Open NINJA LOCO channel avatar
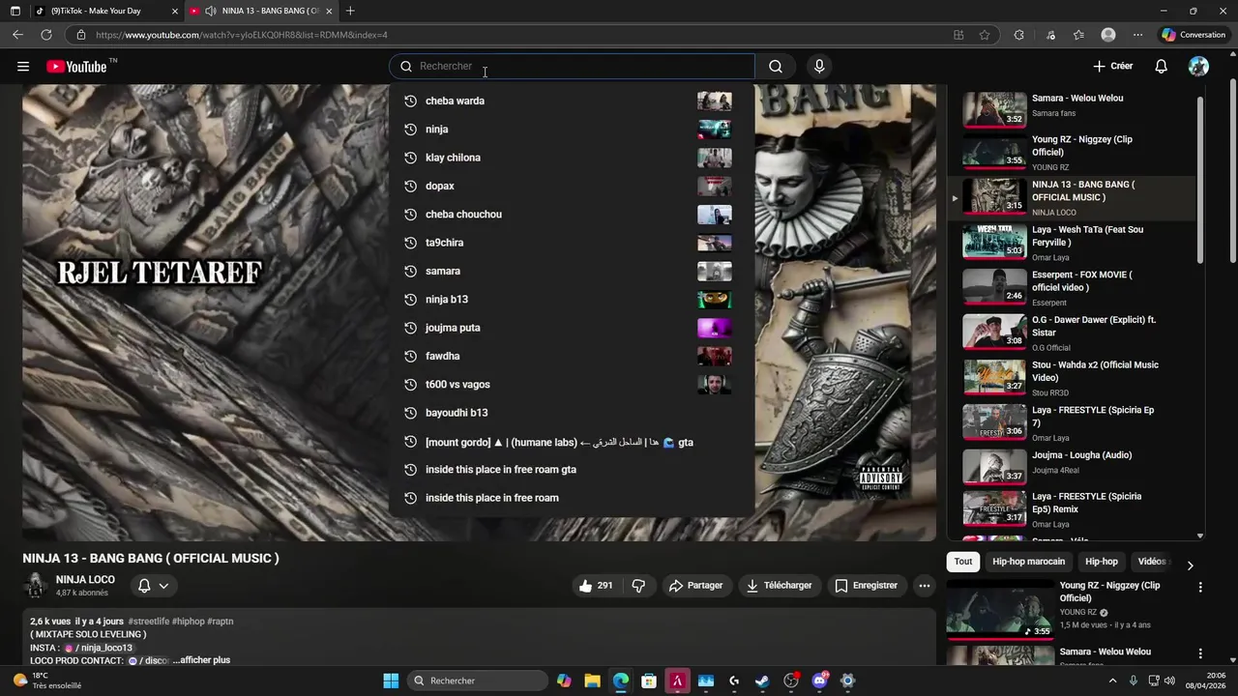Screen dimensions: 1238x696 pyautogui.click(x=36, y=586)
